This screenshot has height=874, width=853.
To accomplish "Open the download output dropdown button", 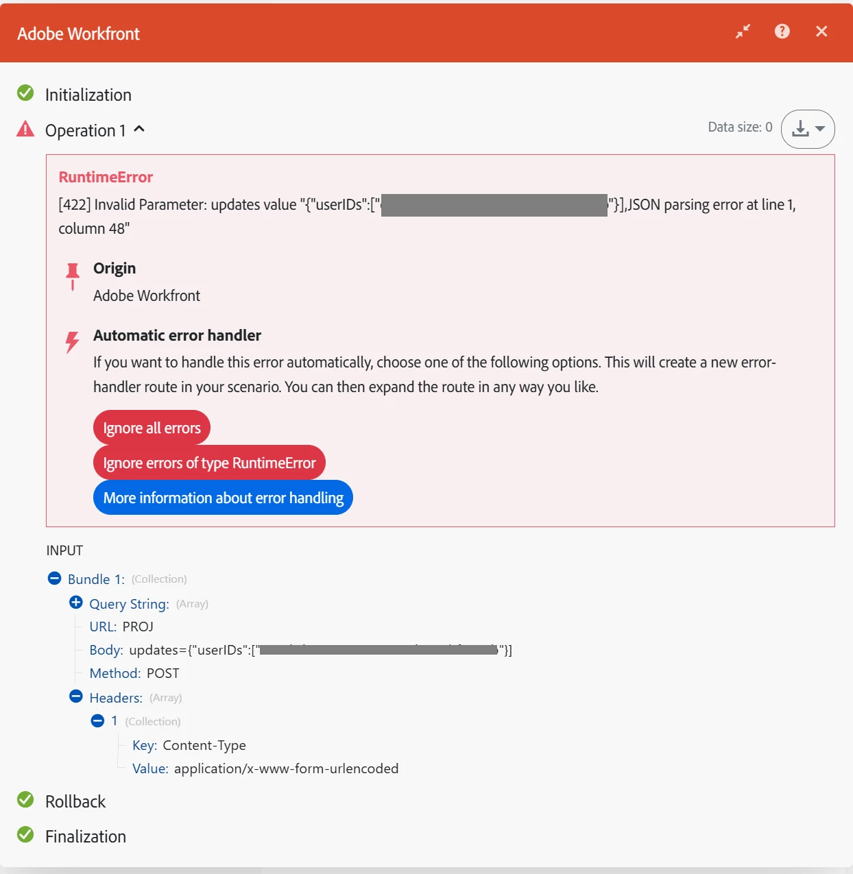I will (808, 129).
